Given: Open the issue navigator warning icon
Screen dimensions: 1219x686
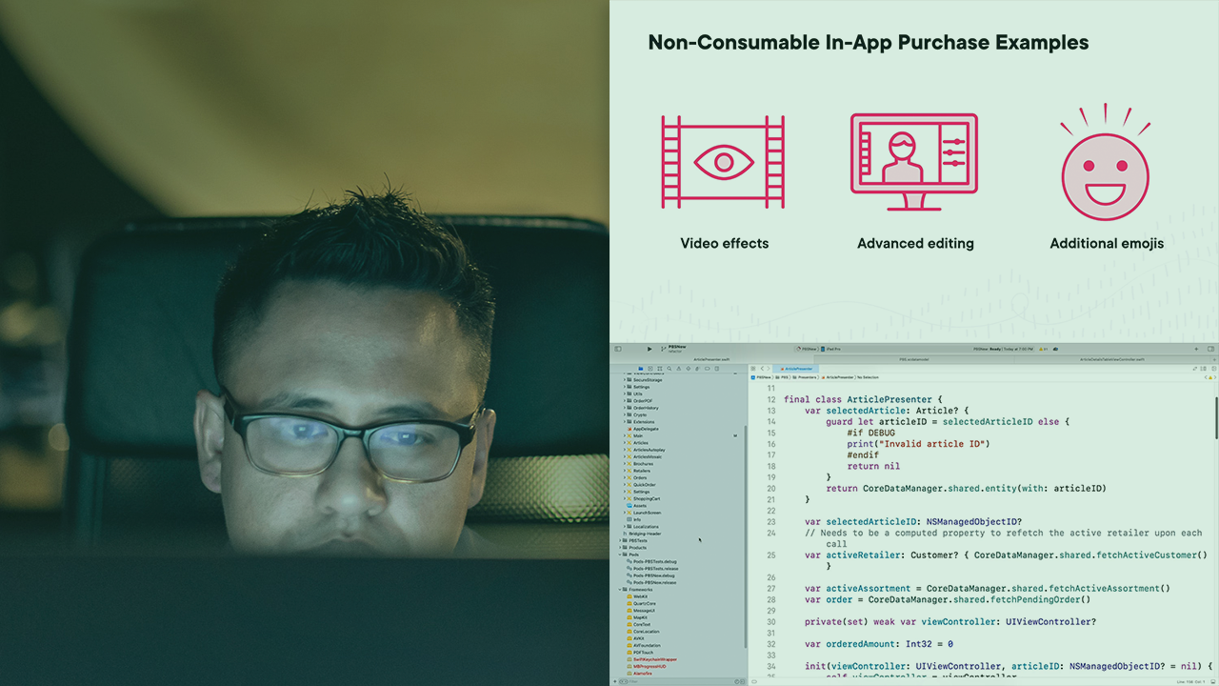Looking at the screenshot, I should pos(680,368).
